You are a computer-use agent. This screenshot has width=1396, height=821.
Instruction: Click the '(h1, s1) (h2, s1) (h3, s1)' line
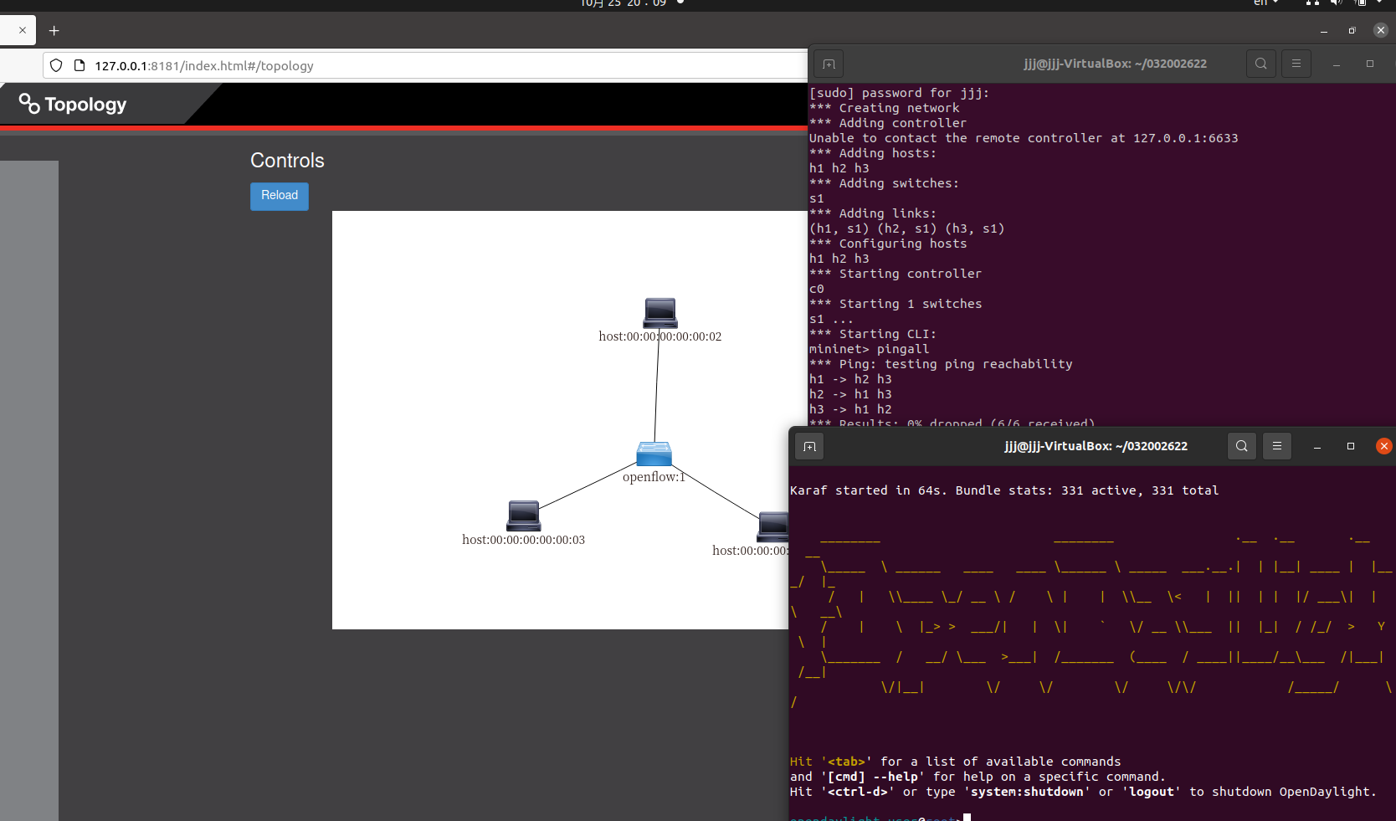click(x=906, y=228)
